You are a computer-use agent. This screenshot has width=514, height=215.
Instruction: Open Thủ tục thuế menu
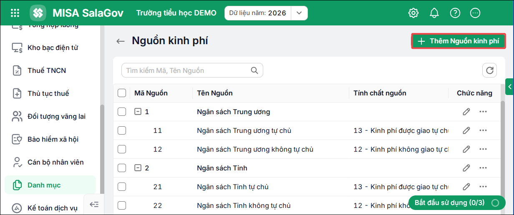[x=48, y=93]
